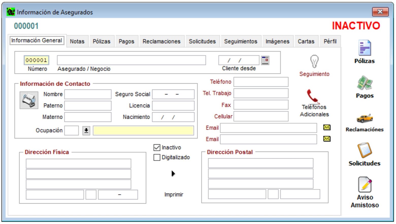Click third line of Dirección Postal

click(261, 184)
